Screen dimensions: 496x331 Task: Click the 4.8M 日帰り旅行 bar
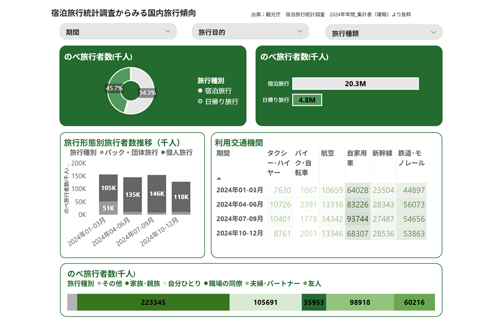[308, 100]
